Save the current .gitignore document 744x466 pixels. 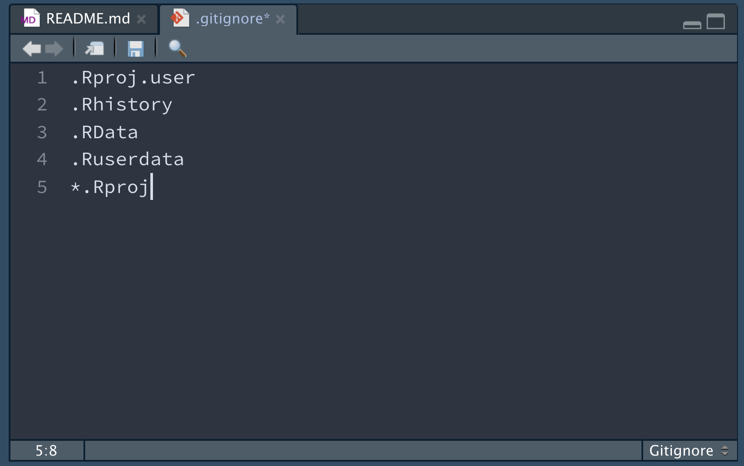pos(136,49)
